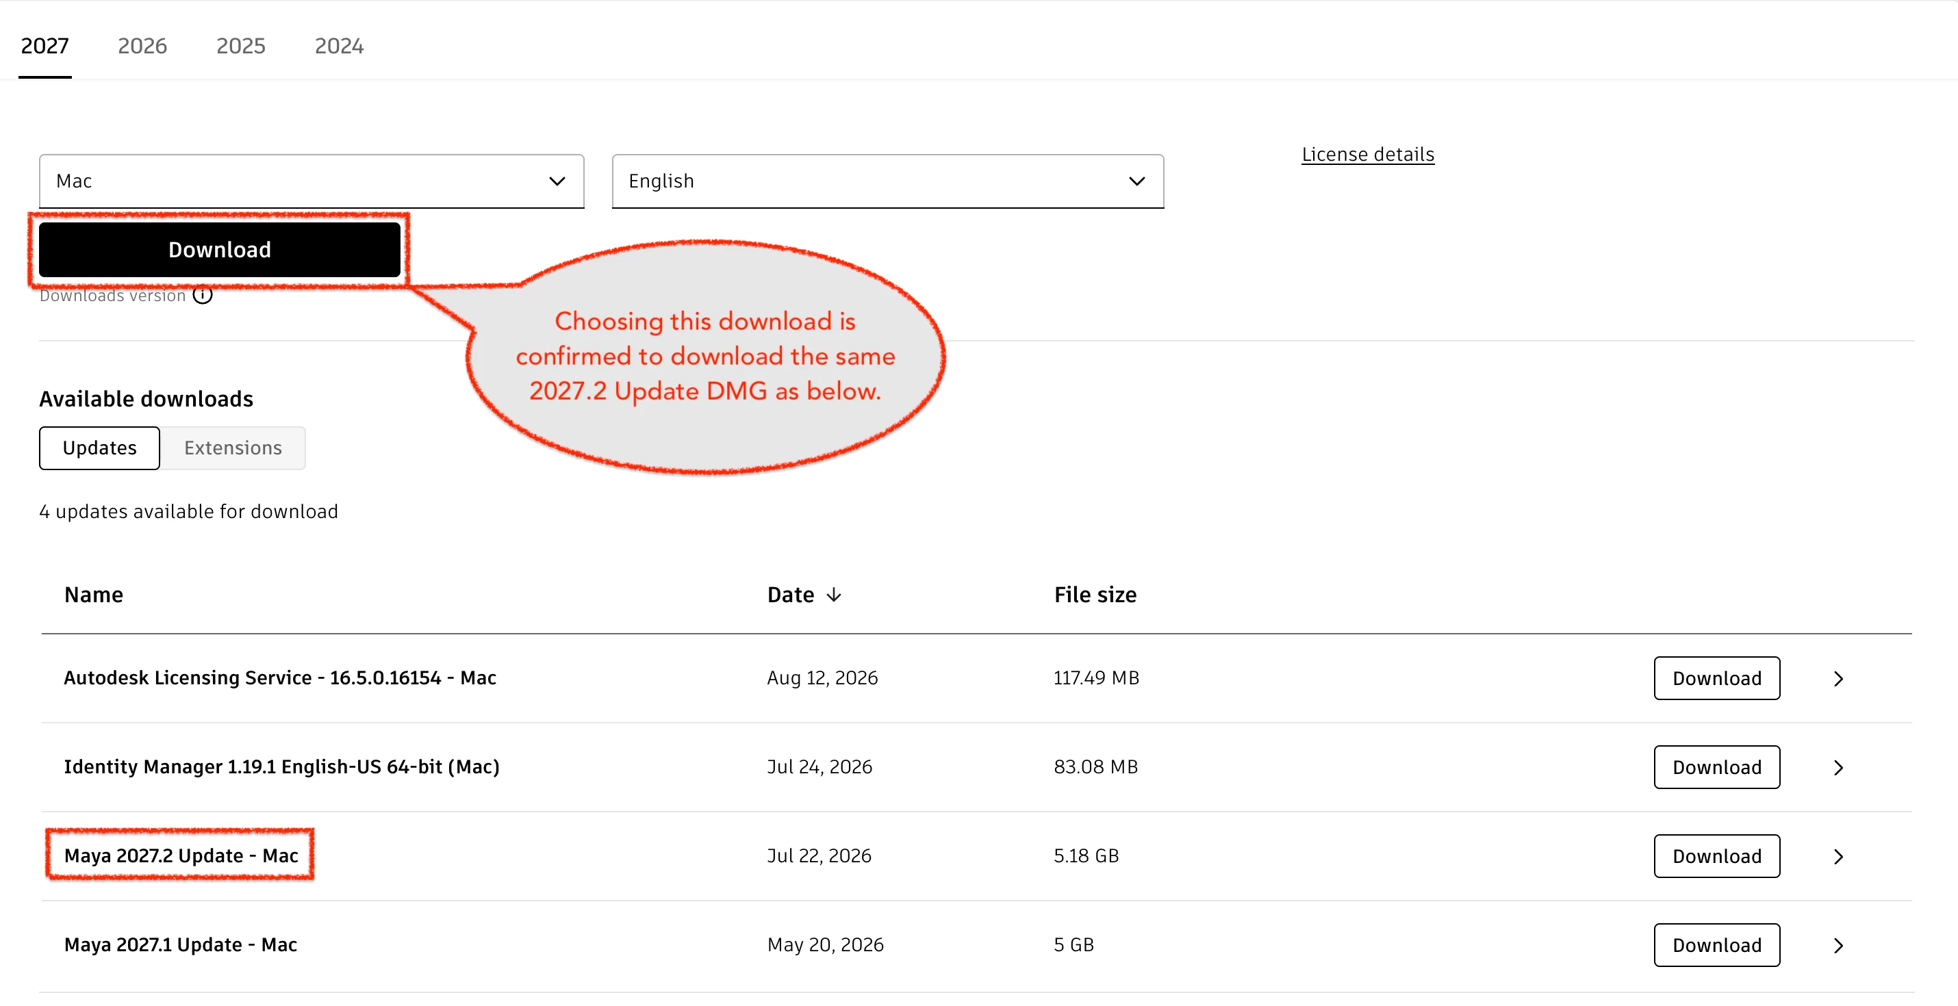Open the English language dropdown
The width and height of the screenshot is (1958, 1006).
pos(888,181)
